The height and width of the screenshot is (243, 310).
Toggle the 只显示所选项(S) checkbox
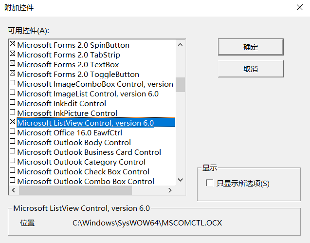pyautogui.click(x=209, y=183)
